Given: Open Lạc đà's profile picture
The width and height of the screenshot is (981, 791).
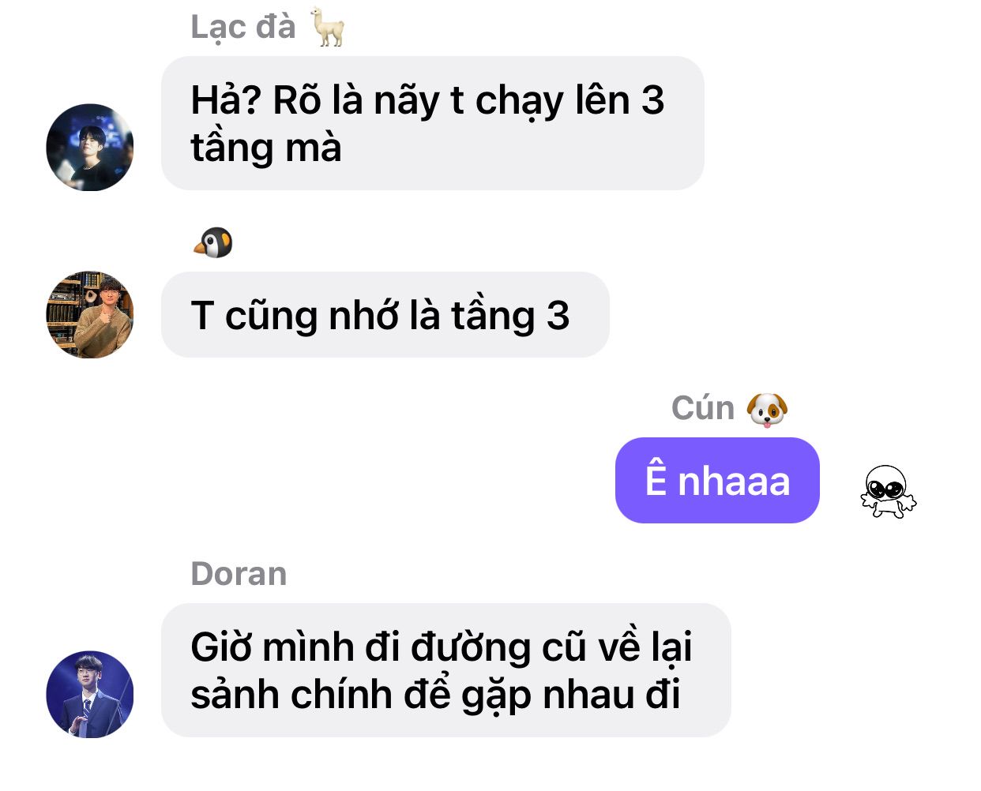Looking at the screenshot, I should (90, 147).
